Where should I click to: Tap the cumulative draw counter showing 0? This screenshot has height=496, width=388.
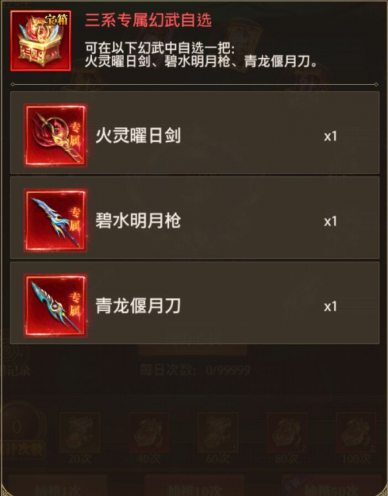[17, 427]
